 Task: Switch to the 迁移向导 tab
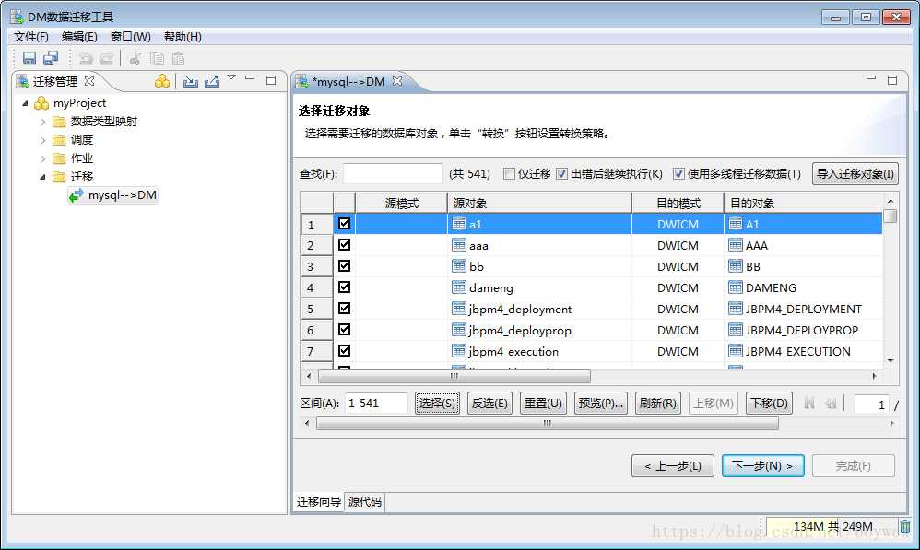point(319,501)
